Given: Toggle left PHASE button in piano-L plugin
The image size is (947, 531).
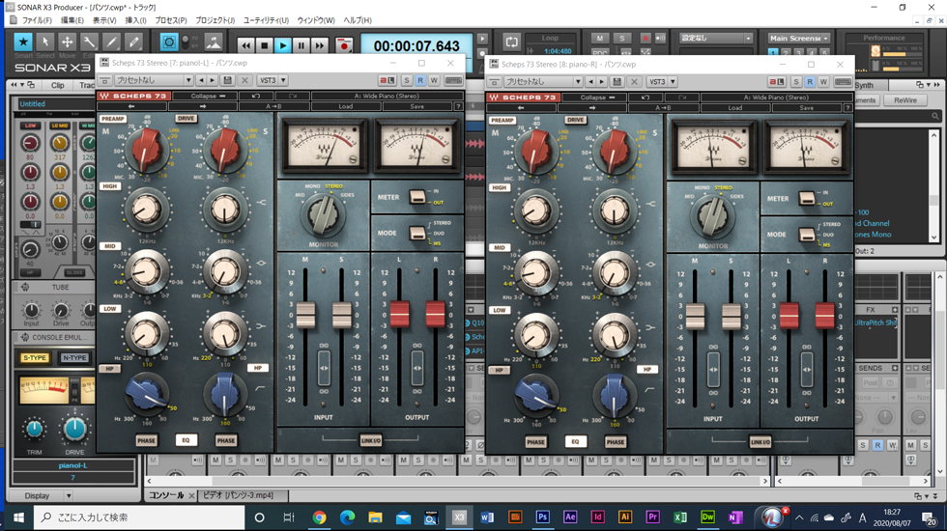Looking at the screenshot, I should click(x=146, y=440).
